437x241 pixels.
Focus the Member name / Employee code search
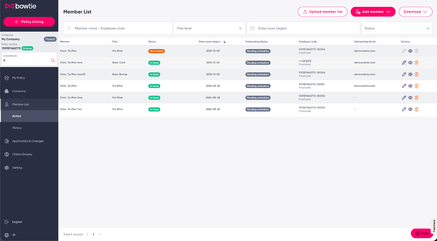coord(118,28)
